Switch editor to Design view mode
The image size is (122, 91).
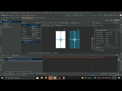pos(117,20)
